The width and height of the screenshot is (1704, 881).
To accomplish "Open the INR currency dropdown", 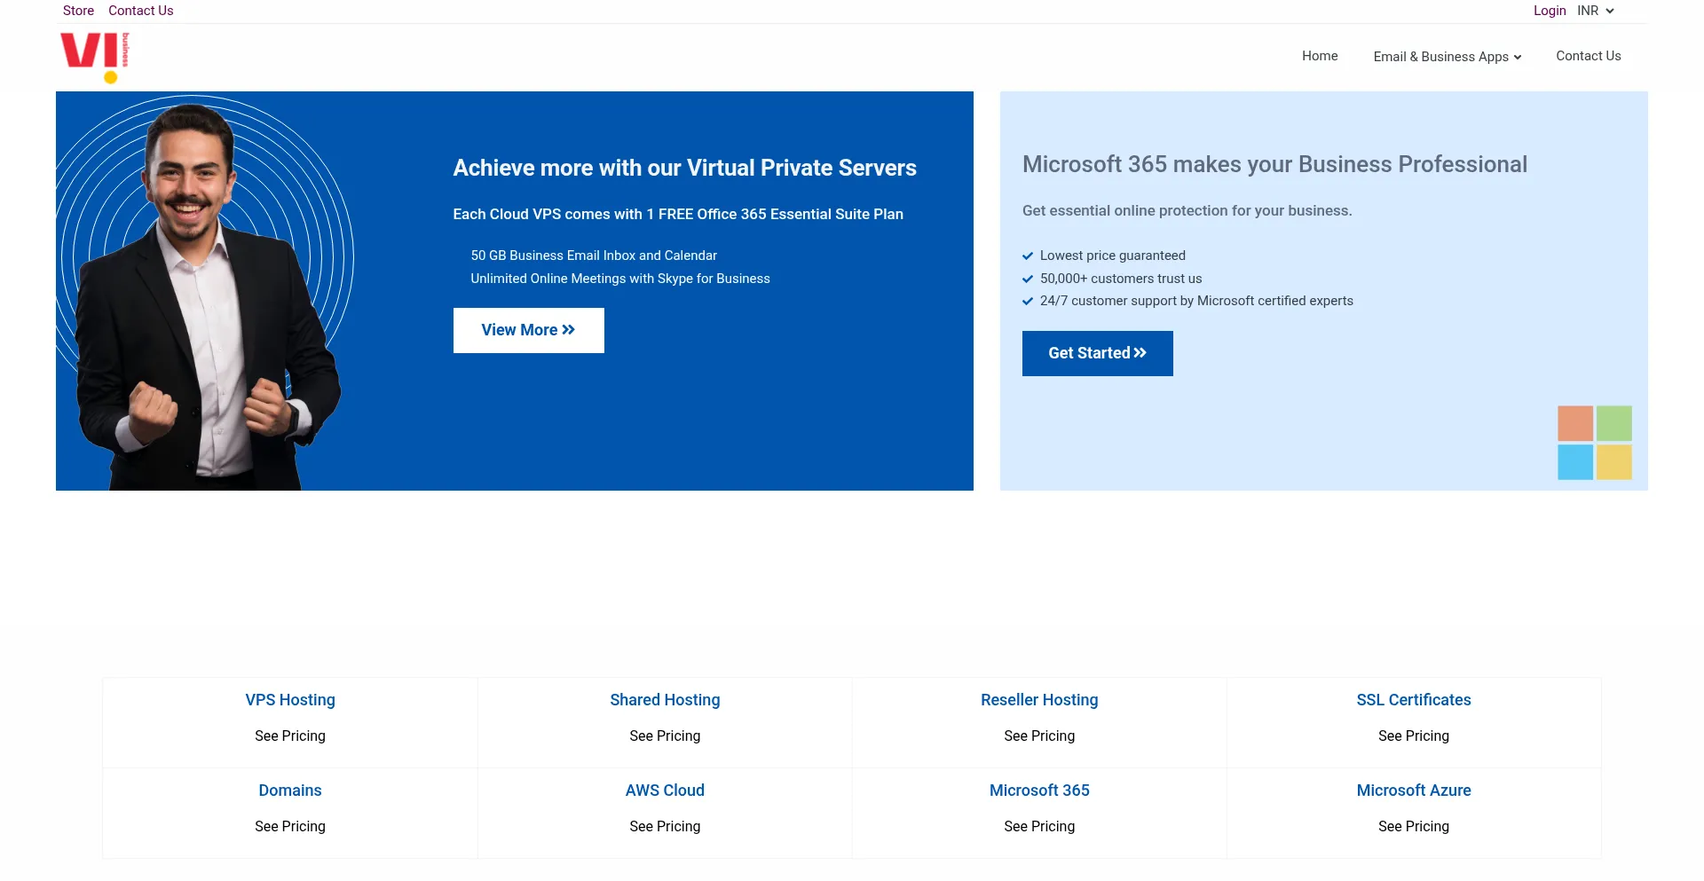I will click(1595, 11).
